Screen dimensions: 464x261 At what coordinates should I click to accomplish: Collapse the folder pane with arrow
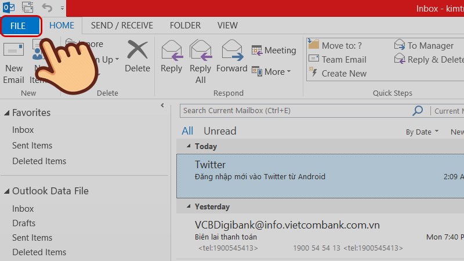coord(162,106)
